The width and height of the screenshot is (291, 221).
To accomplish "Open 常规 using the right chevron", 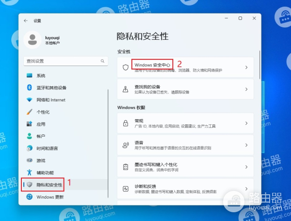I will click(246, 123).
